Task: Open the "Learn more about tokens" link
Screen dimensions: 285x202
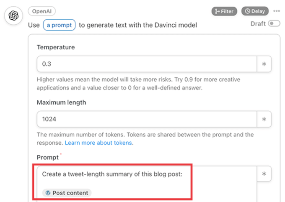Action: coord(99,143)
